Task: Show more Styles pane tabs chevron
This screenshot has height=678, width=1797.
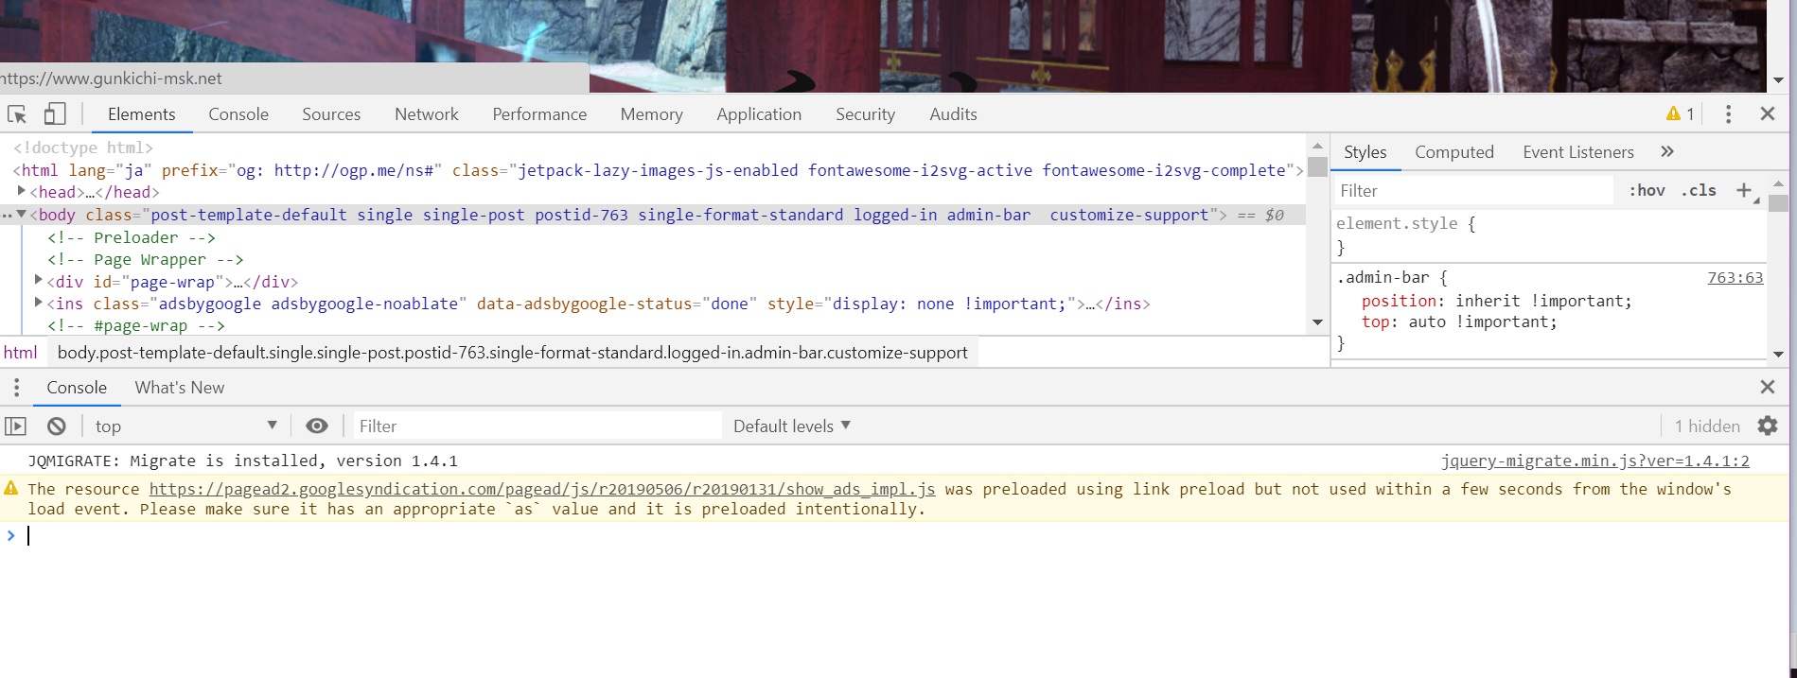Action: pos(1667,152)
